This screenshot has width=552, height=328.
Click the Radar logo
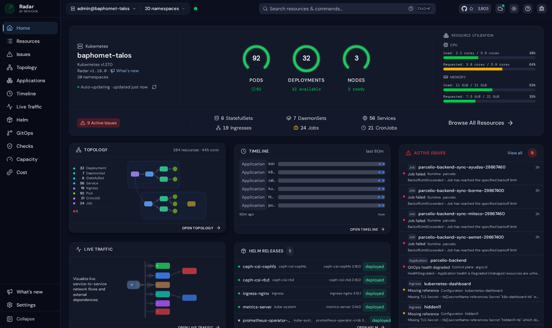click(x=10, y=9)
